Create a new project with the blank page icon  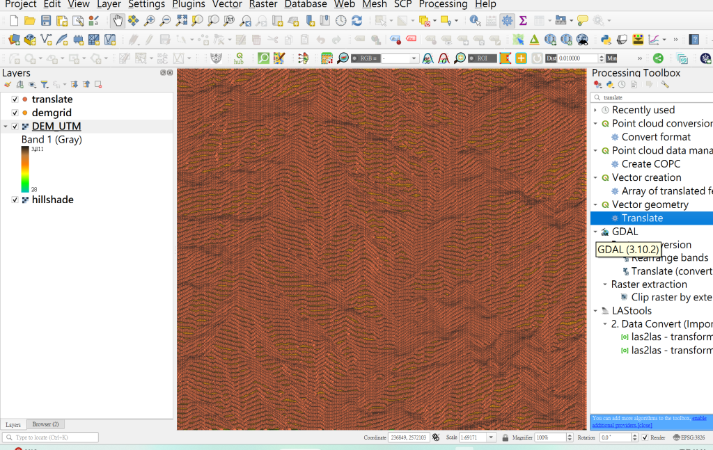(14, 20)
